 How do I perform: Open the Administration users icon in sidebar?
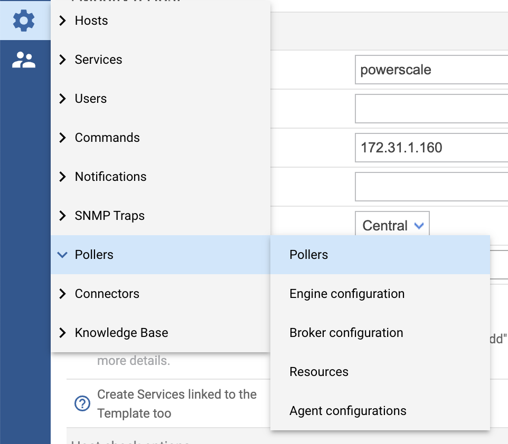tap(24, 60)
